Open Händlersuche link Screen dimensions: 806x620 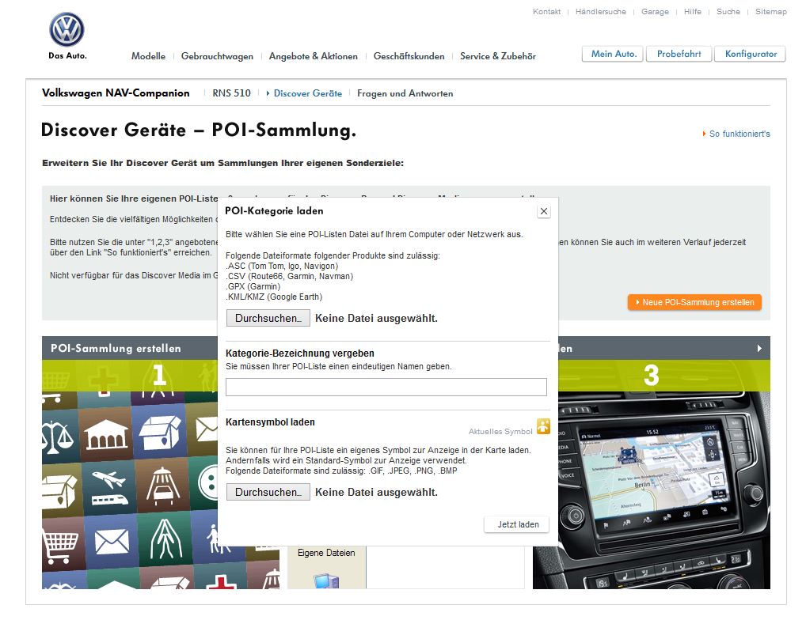600,11
